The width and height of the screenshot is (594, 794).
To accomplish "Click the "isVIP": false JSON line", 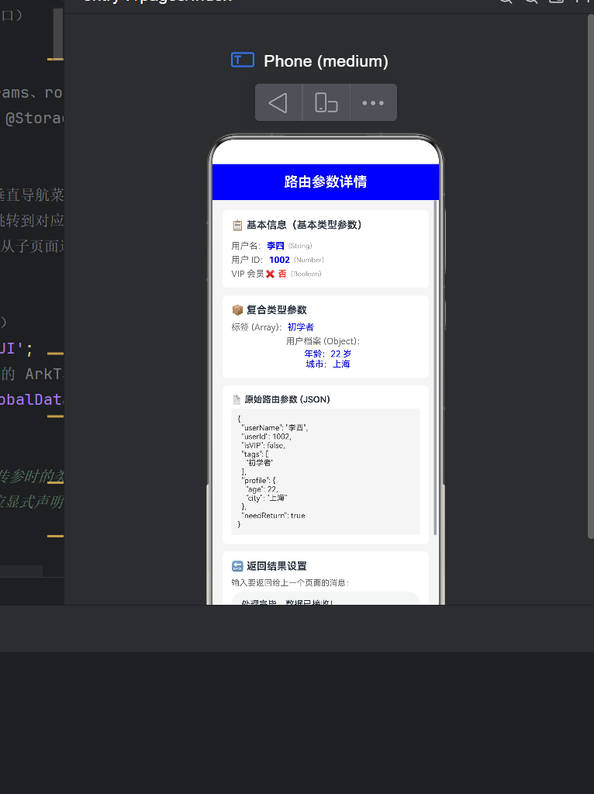I will click(x=264, y=446).
